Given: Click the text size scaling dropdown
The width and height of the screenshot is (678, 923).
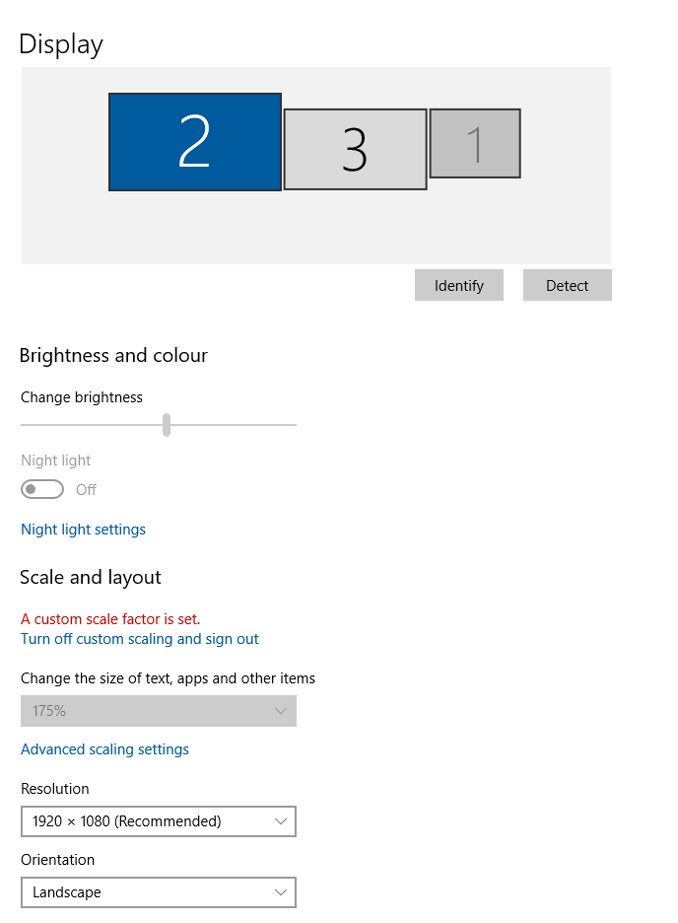Looking at the screenshot, I should pos(158,711).
